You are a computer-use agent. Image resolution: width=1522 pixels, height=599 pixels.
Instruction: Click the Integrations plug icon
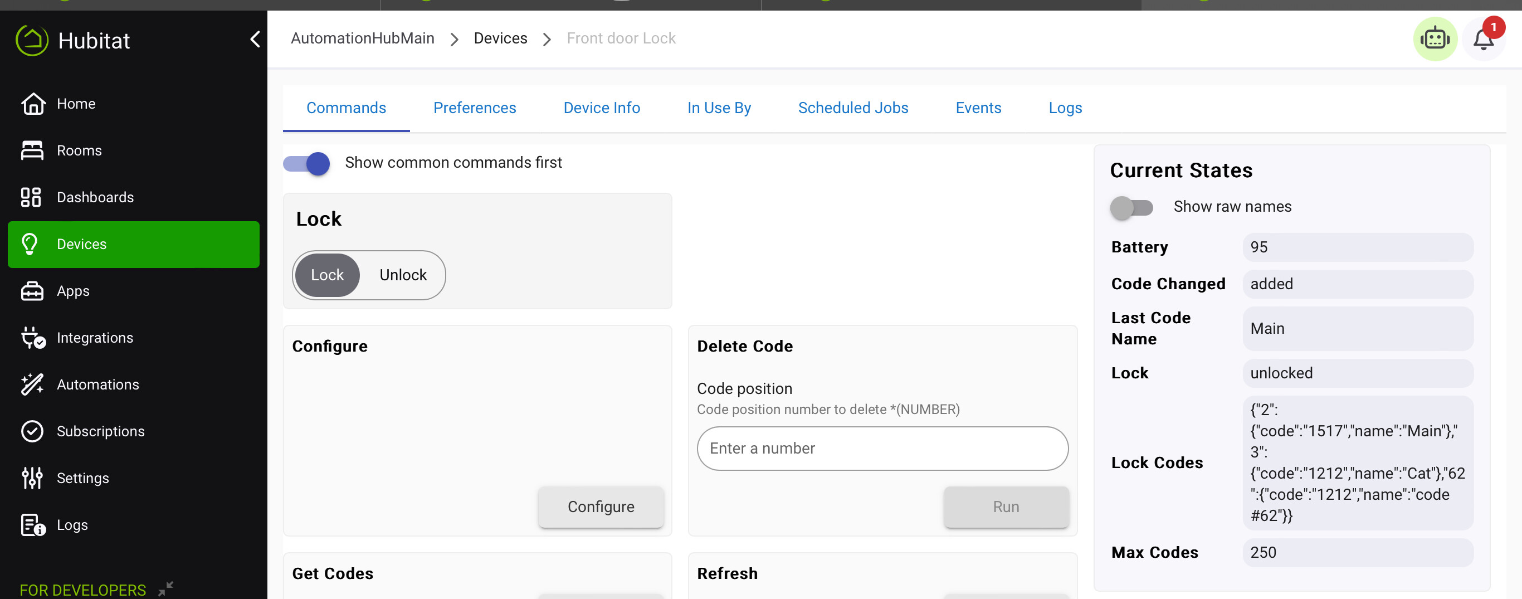pyautogui.click(x=33, y=337)
